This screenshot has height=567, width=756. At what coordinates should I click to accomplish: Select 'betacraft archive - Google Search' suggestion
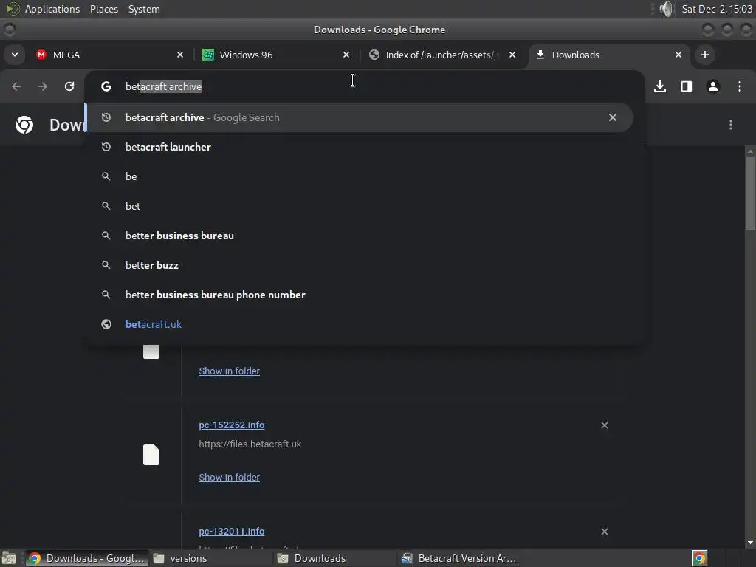coord(359,117)
